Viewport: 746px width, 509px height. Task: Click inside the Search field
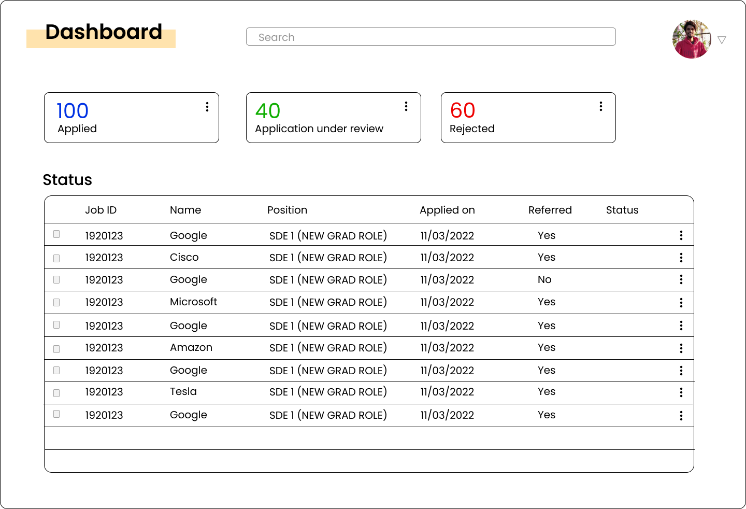[x=431, y=36]
